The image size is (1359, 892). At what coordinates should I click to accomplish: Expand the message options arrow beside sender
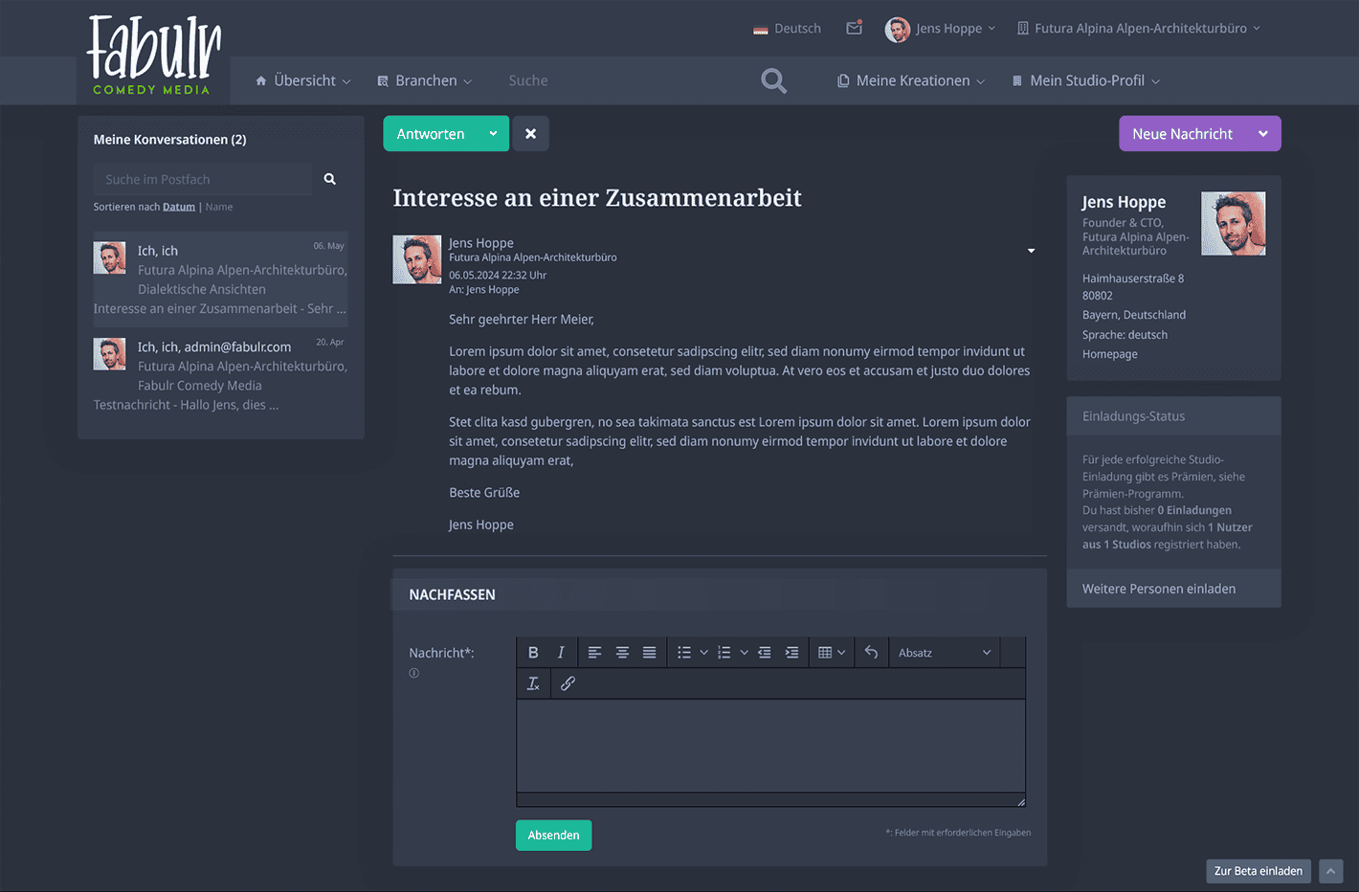[1031, 251]
